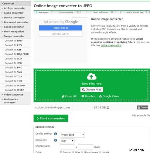
Task: Click the Compress info icon
Action: (56, 140)
